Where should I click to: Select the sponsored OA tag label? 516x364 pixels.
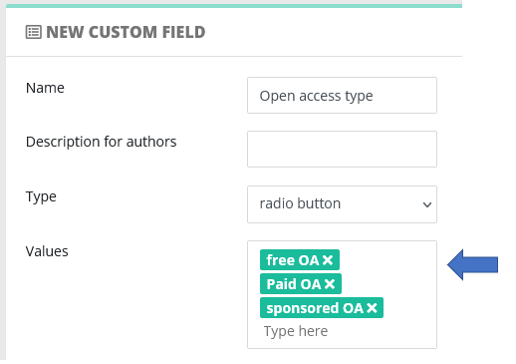click(x=315, y=308)
